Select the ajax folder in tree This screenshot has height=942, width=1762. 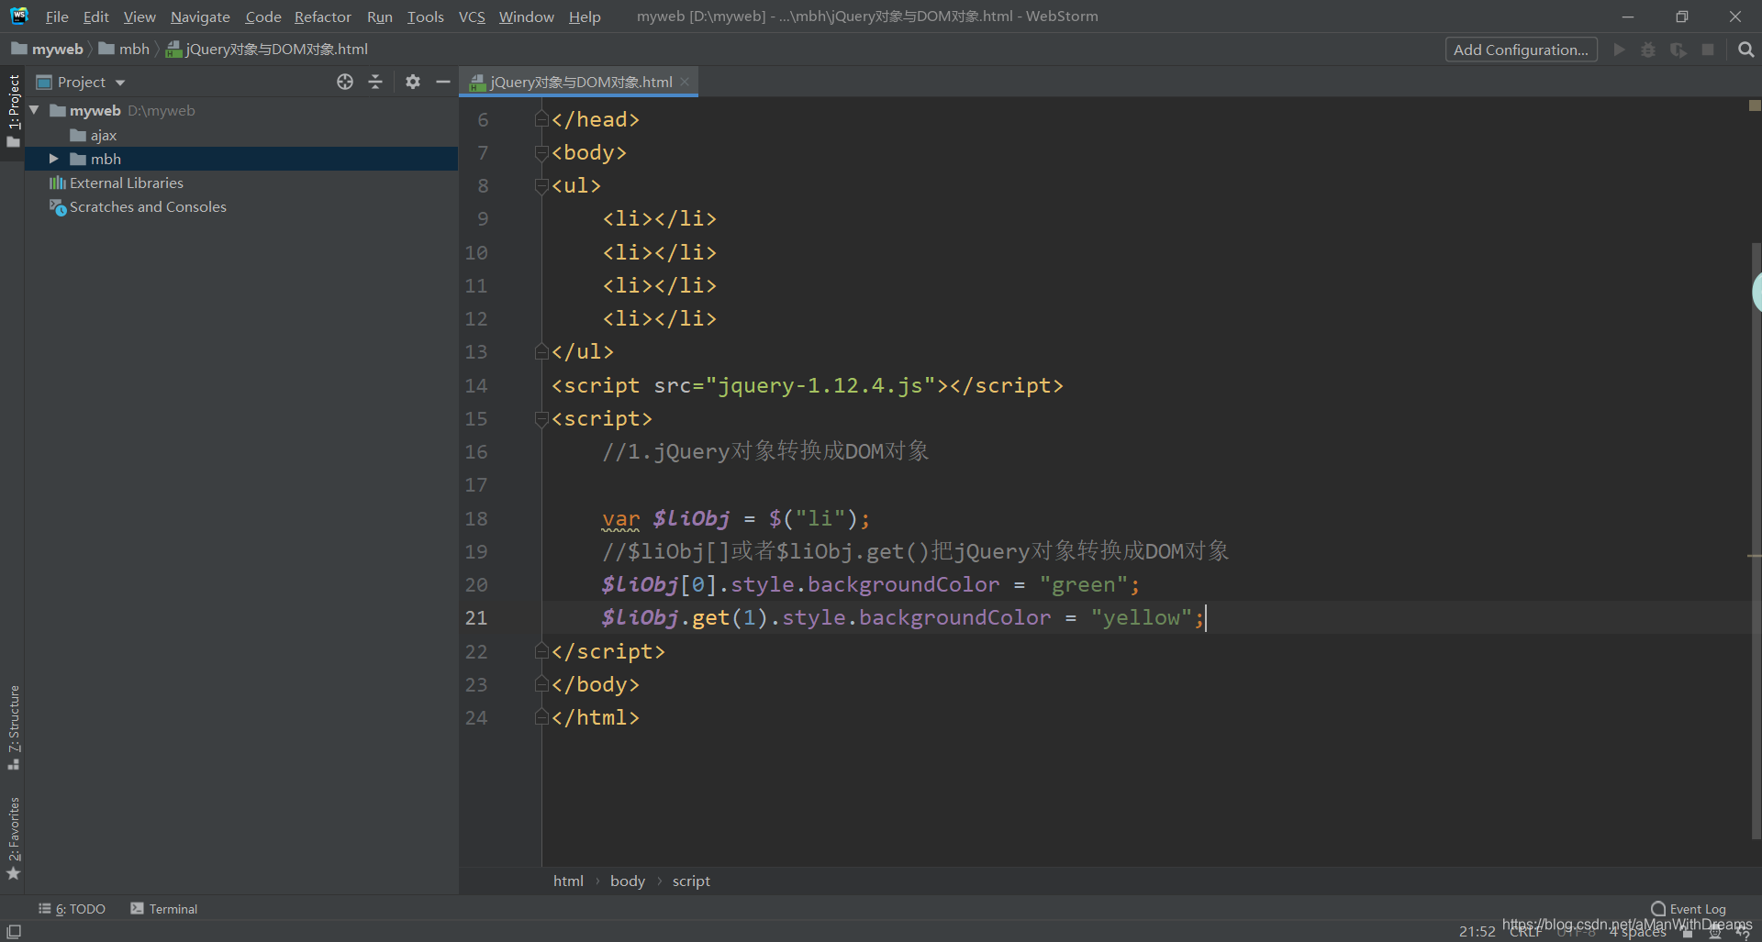(x=241, y=135)
